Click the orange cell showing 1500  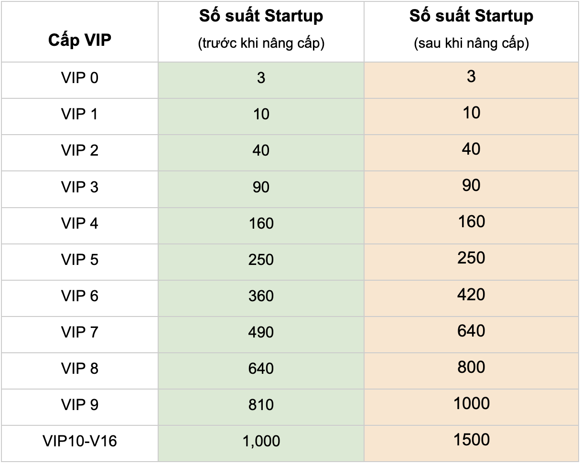471,440
